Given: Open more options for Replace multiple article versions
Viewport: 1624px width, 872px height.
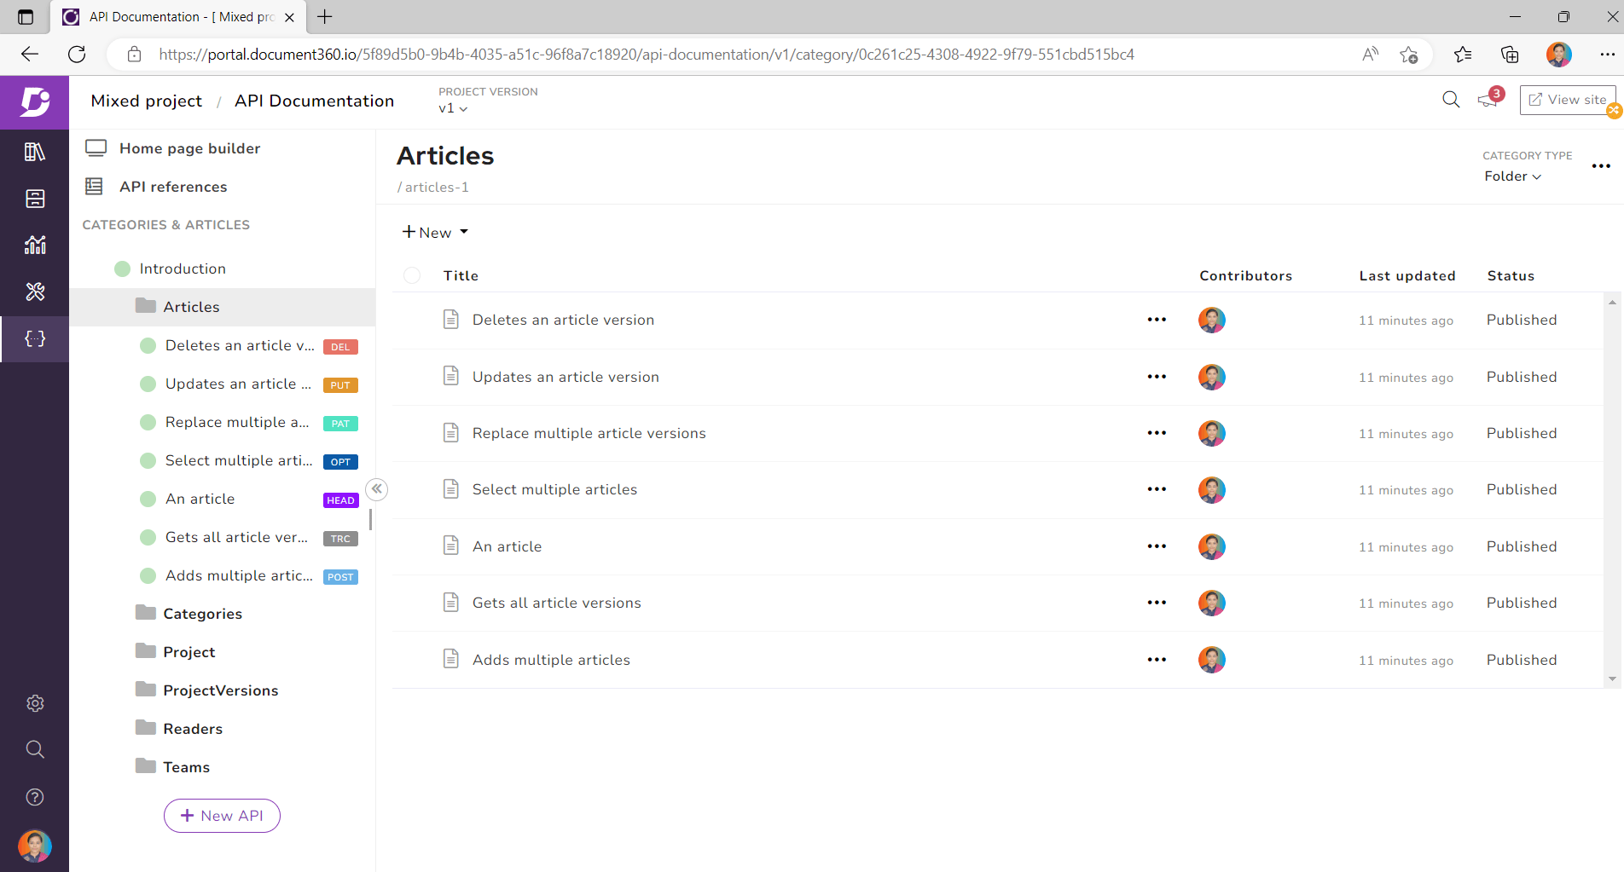Looking at the screenshot, I should click(1157, 433).
